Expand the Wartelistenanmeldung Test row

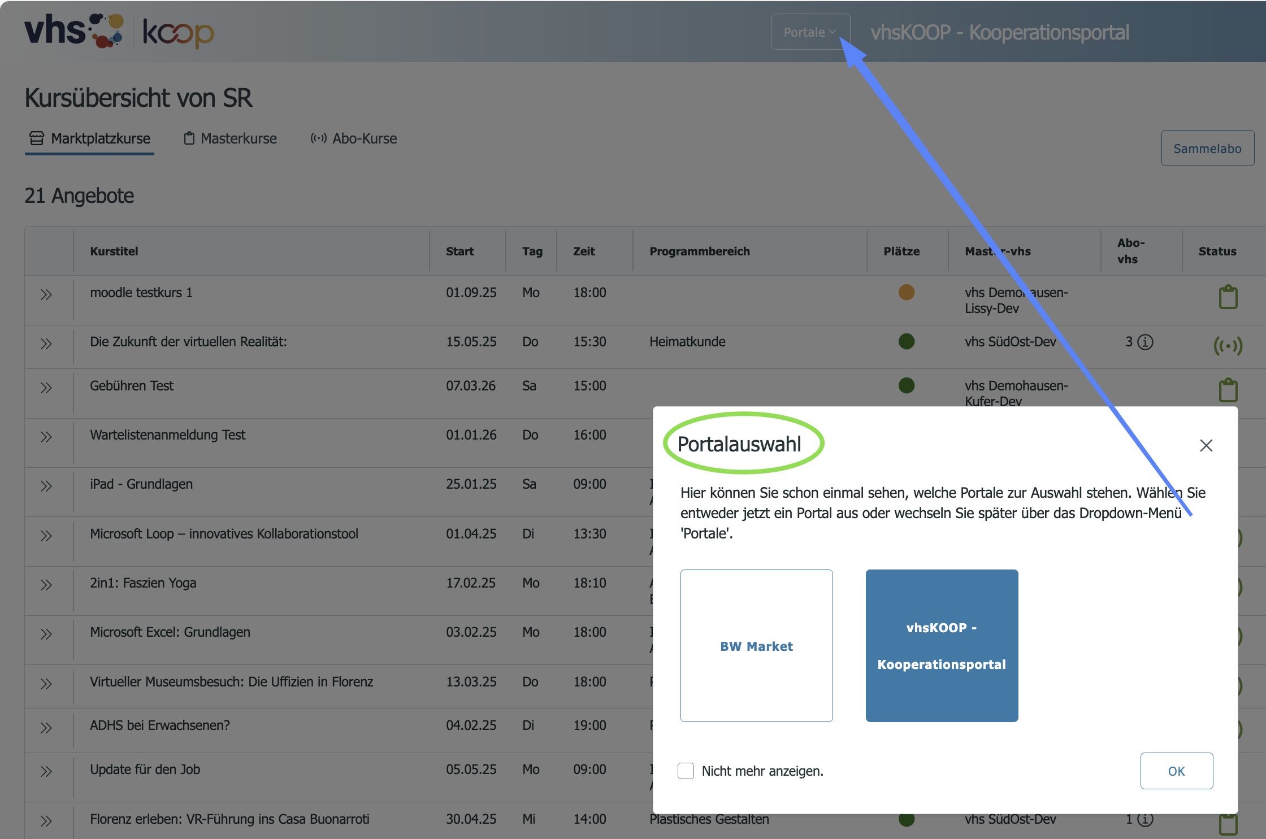pos(46,437)
